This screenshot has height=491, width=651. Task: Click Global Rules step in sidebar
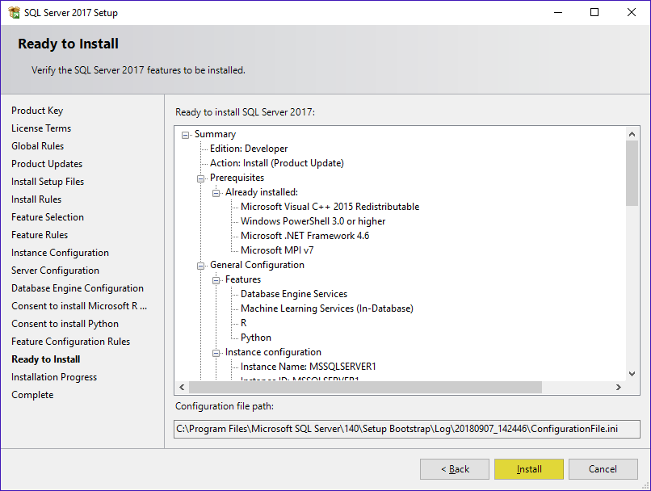(38, 146)
